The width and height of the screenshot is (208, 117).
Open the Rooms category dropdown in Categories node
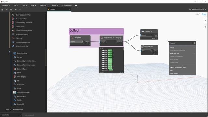77,42
